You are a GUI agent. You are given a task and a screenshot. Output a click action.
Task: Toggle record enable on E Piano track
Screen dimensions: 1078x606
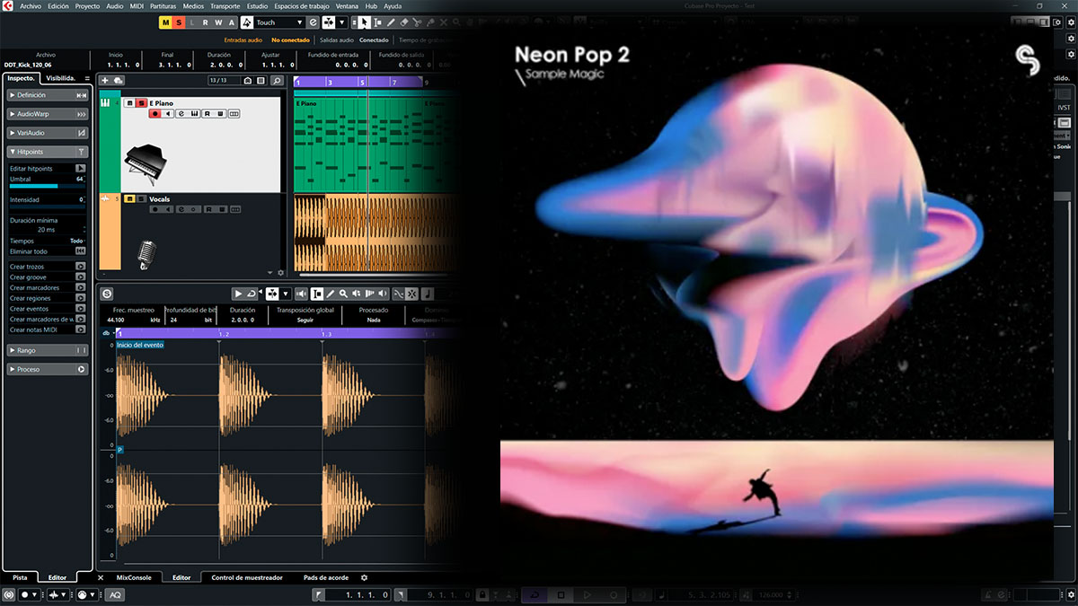coord(155,114)
